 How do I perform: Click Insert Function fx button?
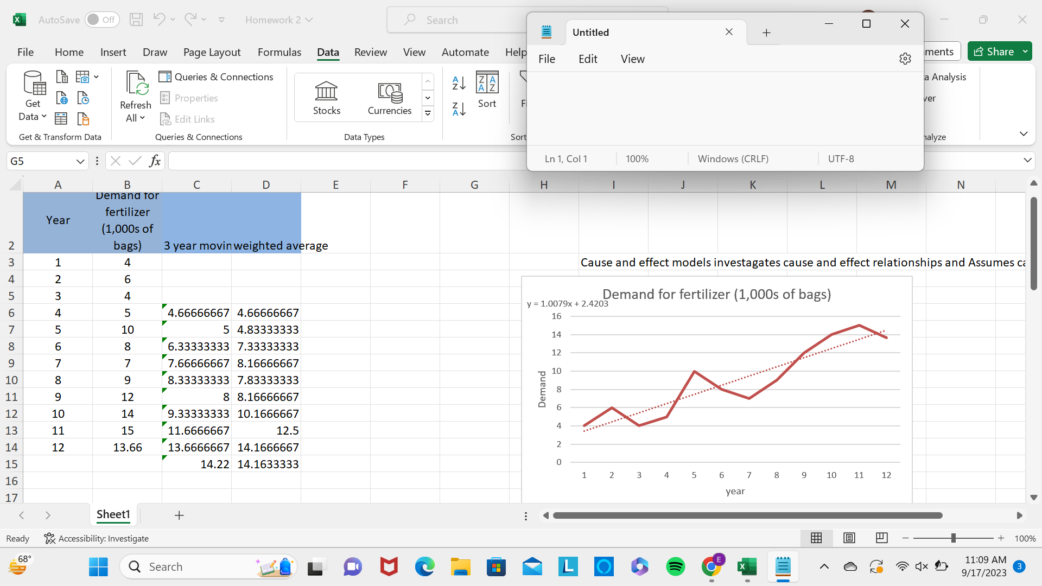pyautogui.click(x=155, y=161)
